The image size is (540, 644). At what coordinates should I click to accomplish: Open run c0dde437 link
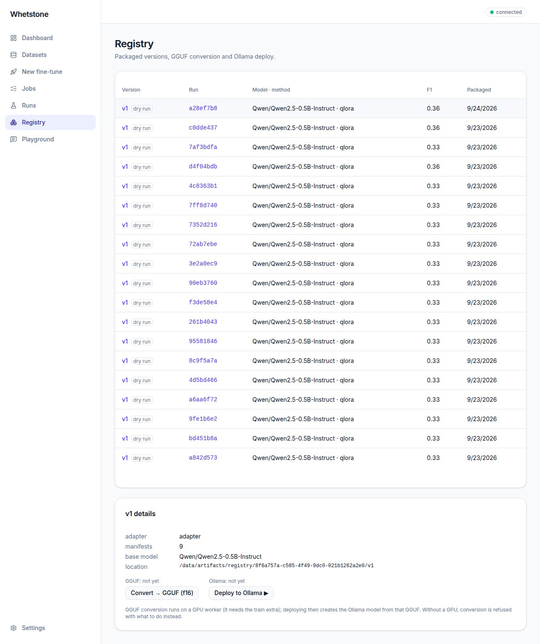click(x=203, y=128)
